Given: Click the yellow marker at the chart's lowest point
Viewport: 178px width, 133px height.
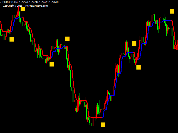Looking at the screenshot, I should click(x=103, y=125).
